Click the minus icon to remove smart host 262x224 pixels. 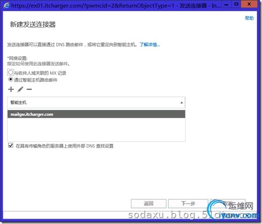click(29, 89)
